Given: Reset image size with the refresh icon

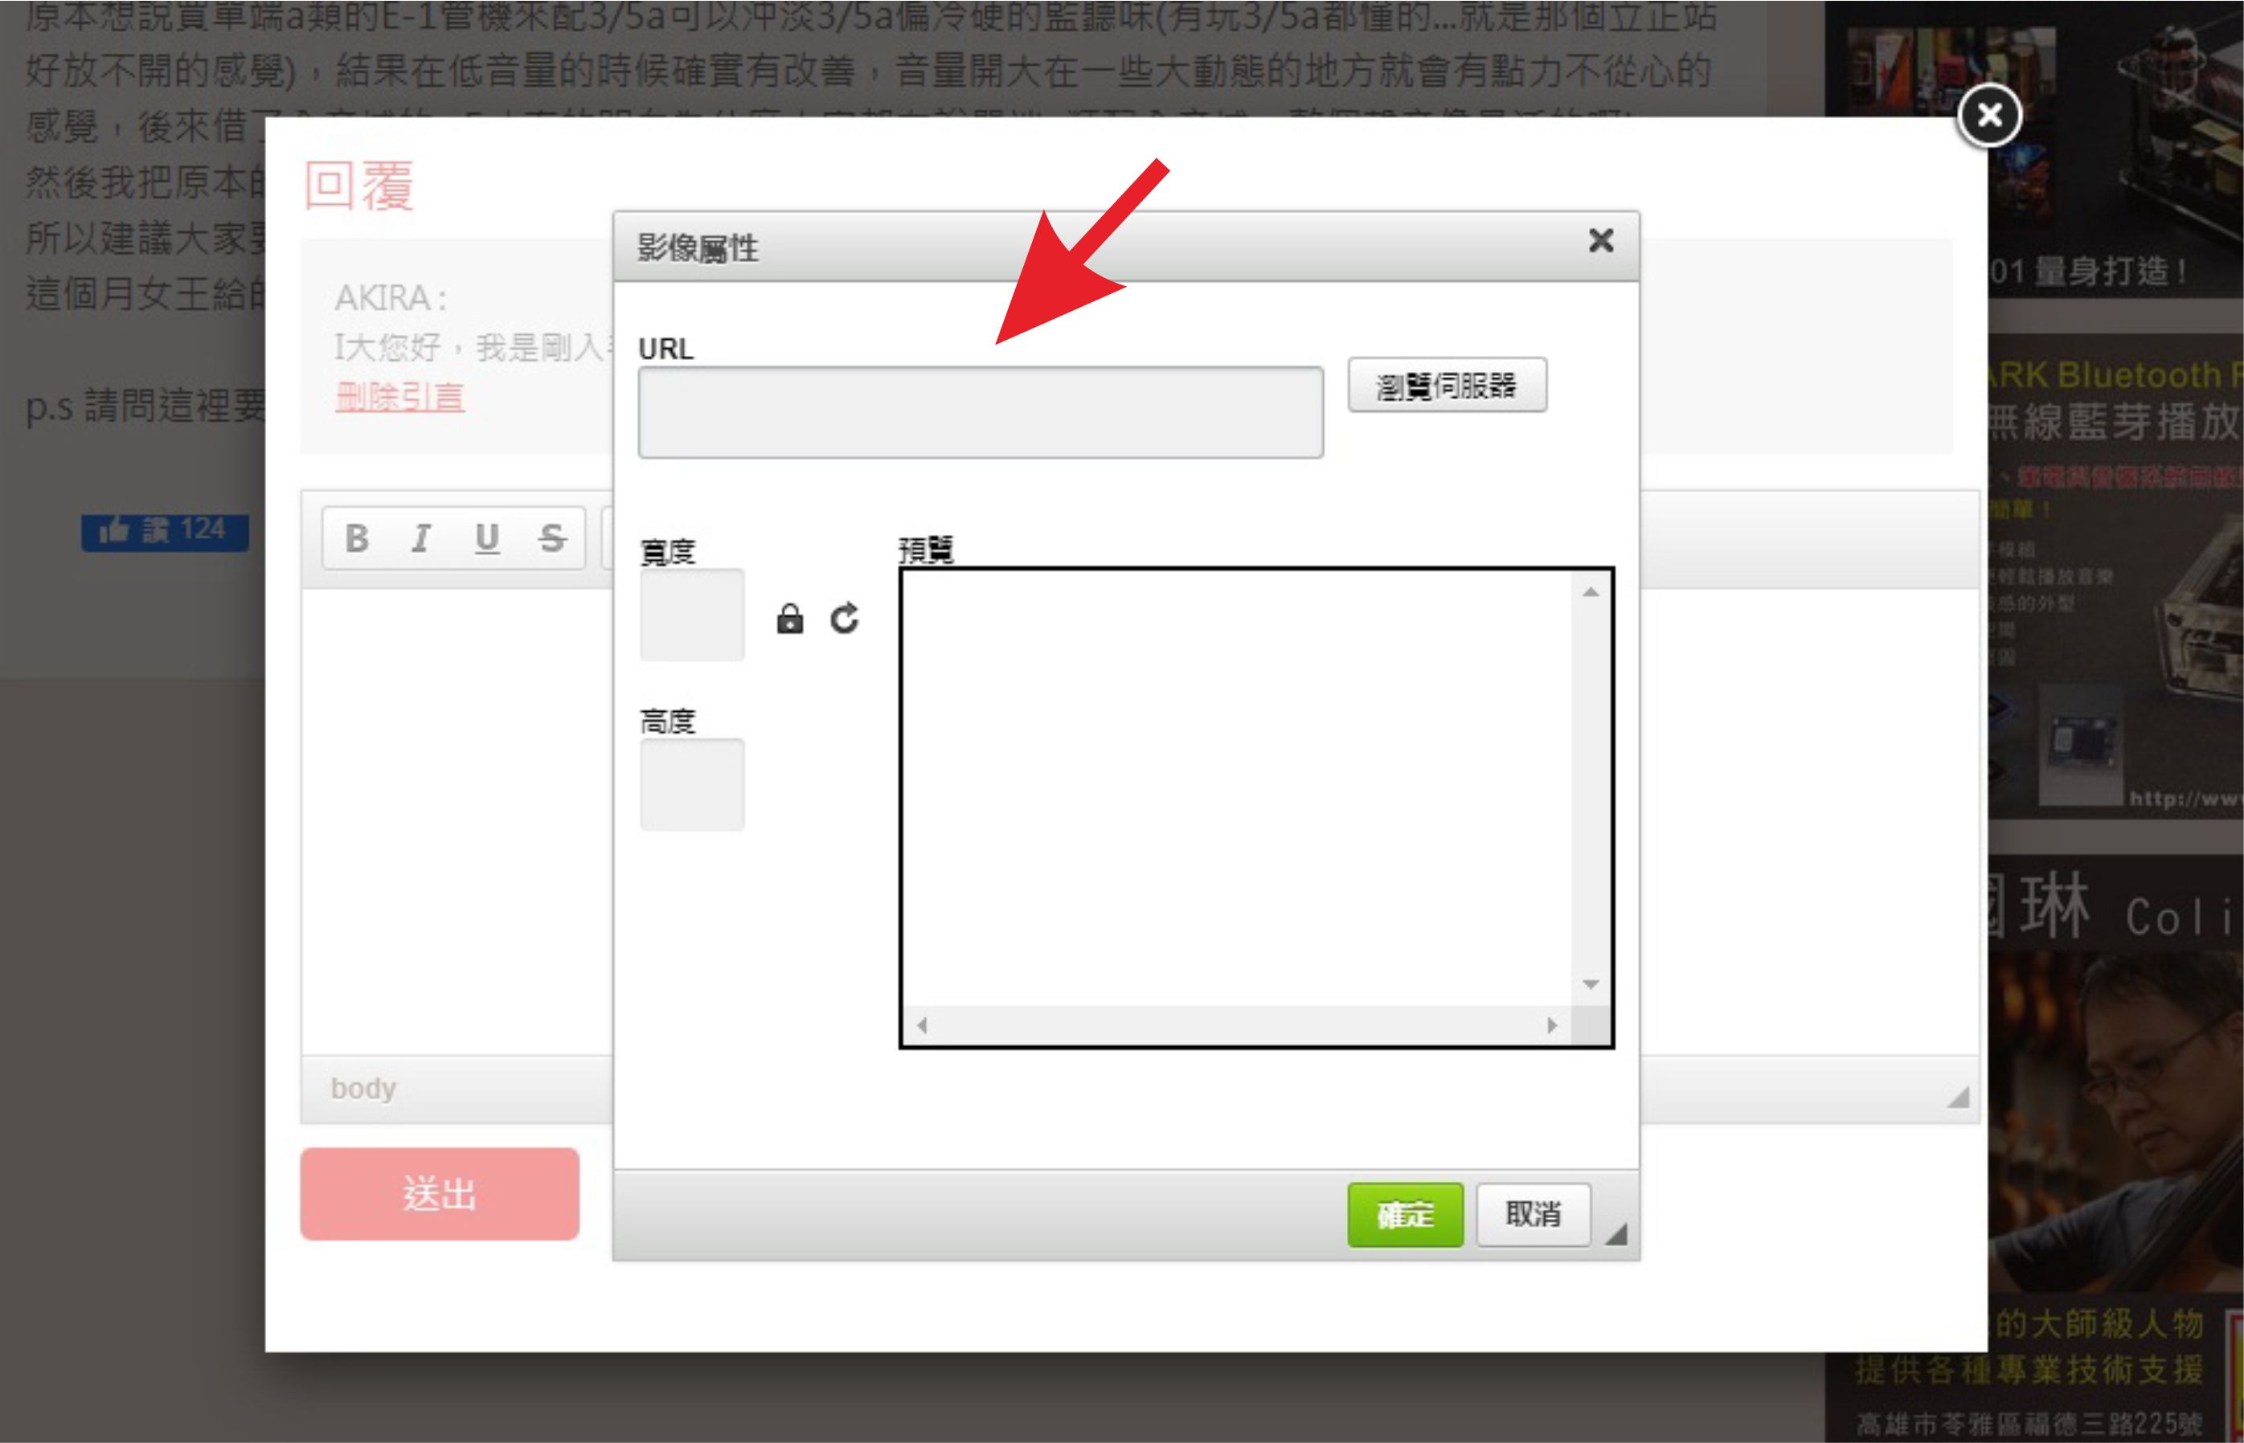Looking at the screenshot, I should (845, 619).
